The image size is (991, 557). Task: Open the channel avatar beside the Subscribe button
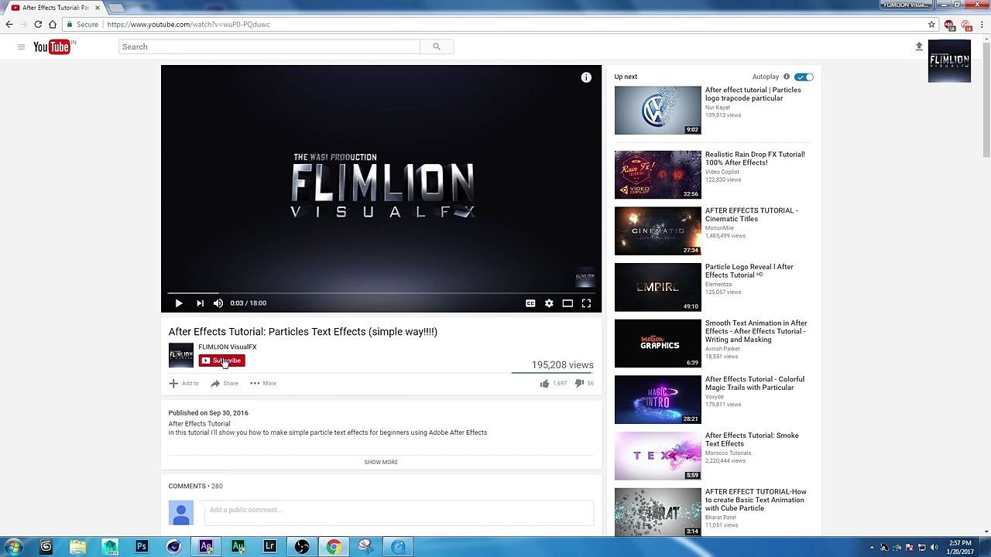[181, 355]
